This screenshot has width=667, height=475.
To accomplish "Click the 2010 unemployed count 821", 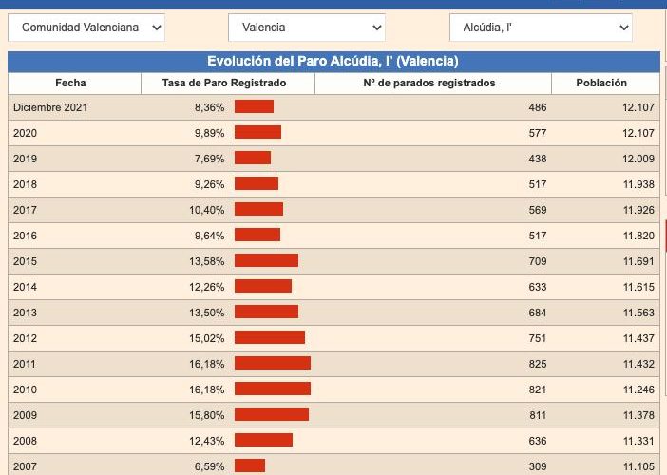I will tap(537, 389).
